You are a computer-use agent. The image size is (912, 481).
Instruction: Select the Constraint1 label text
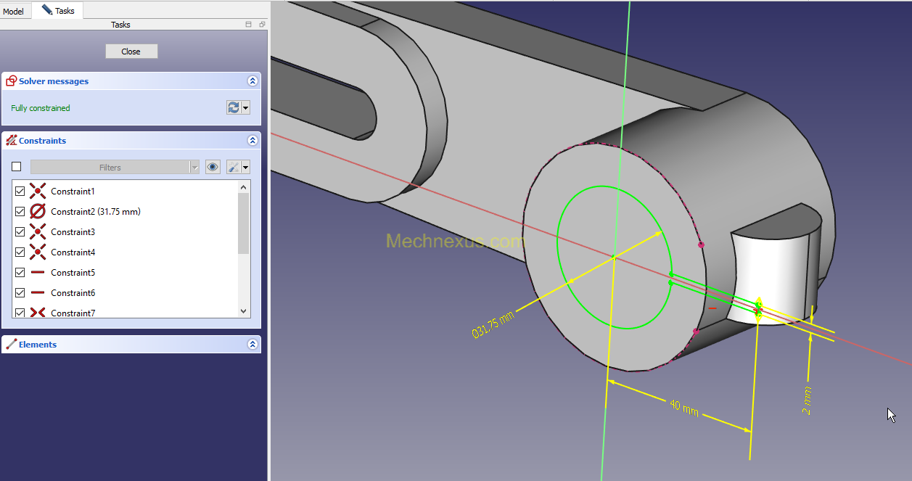[73, 192]
